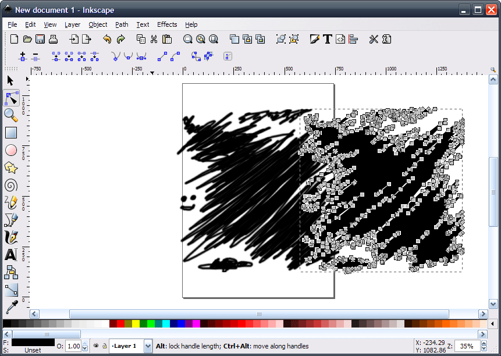This screenshot has width=501, height=356.
Task: Open Inkscape Preferences tools icon
Action: click(374, 40)
